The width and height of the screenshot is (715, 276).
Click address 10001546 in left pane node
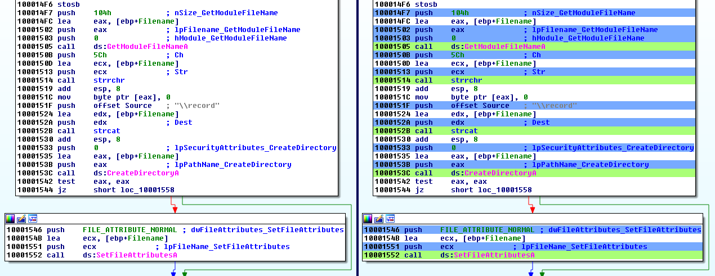point(24,230)
